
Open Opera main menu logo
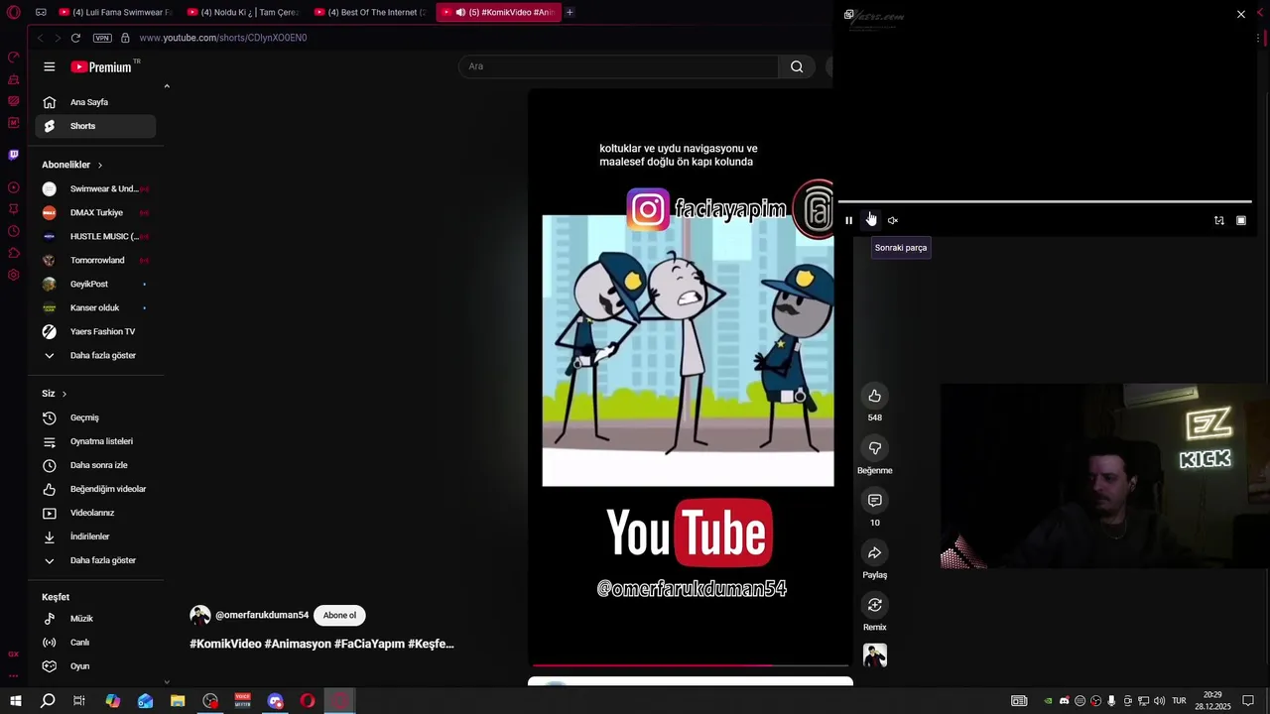[13, 12]
